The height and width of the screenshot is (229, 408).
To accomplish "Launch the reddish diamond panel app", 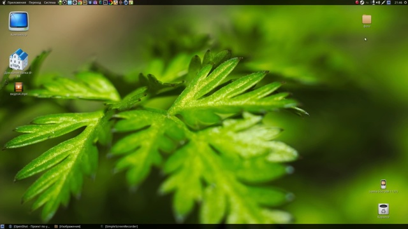I will pos(120,3).
